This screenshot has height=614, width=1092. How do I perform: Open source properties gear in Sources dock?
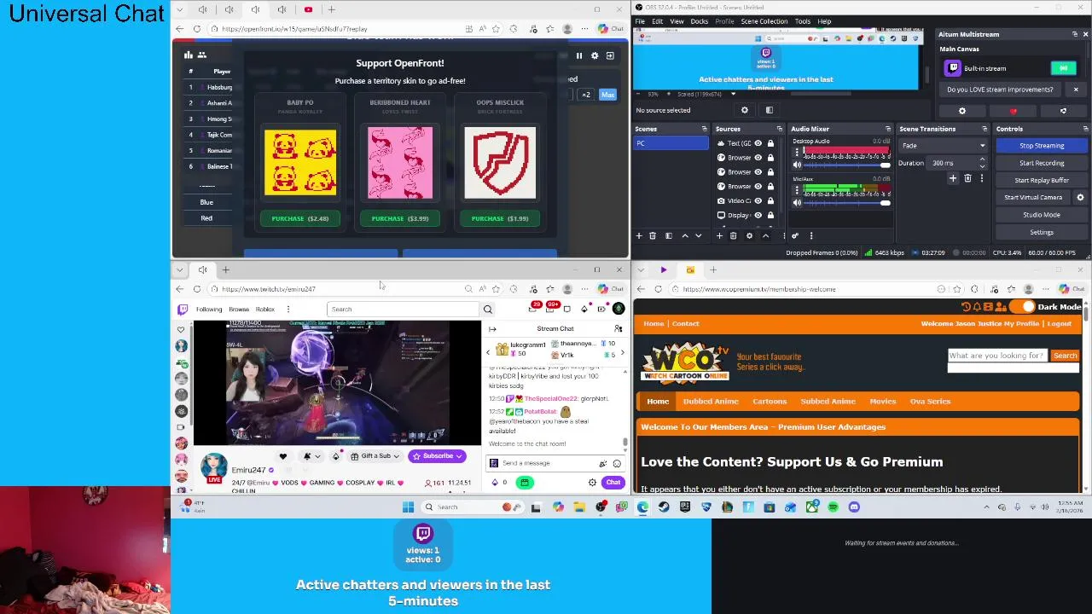coord(749,236)
